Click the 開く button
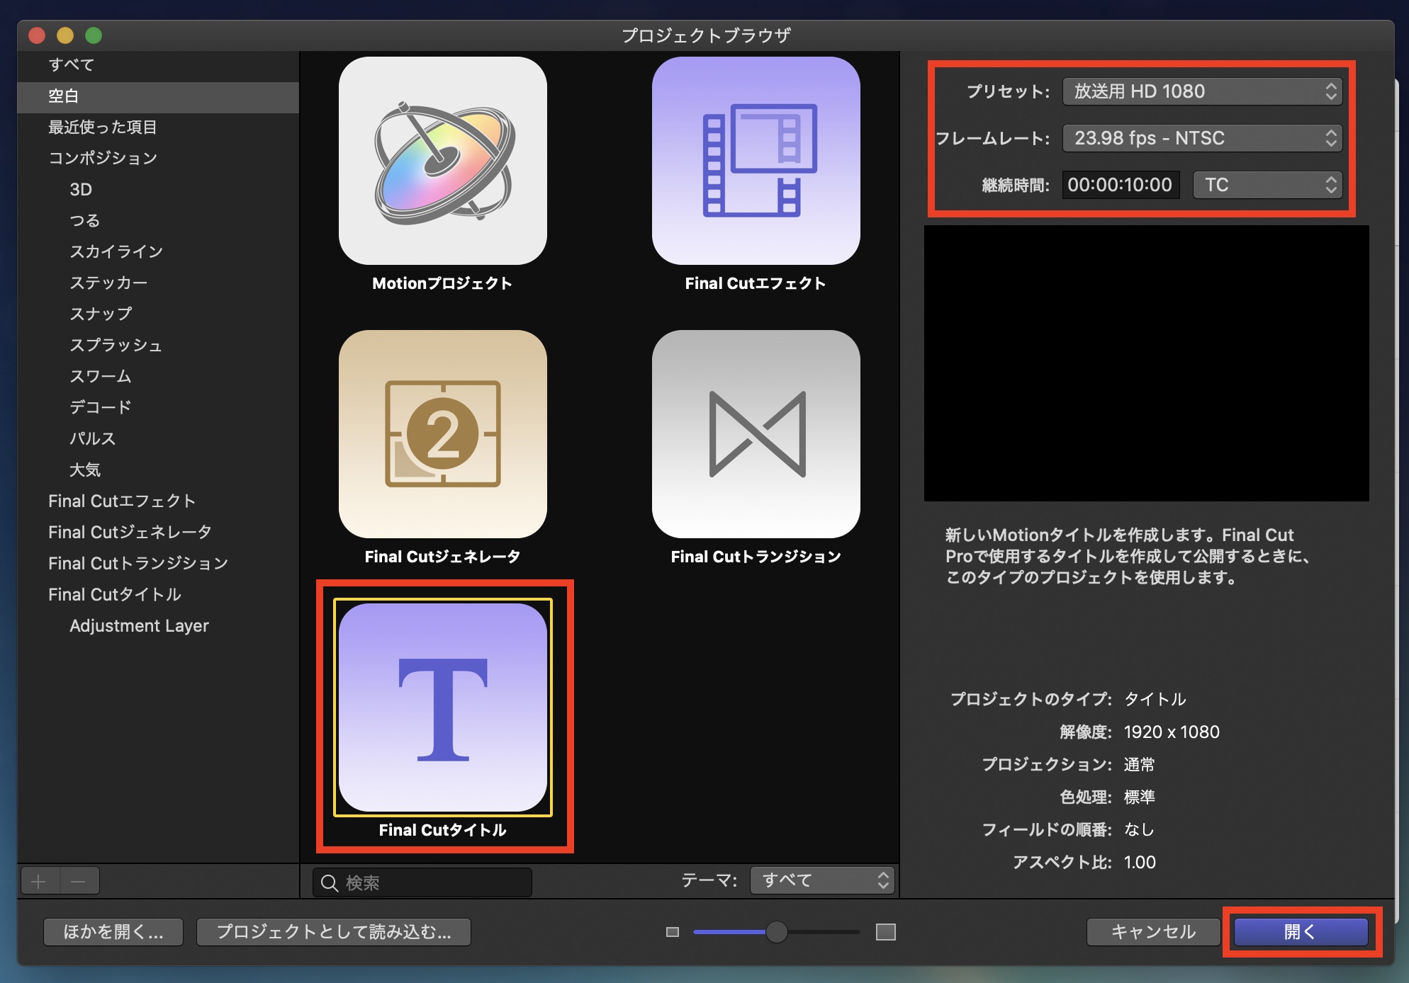 tap(1300, 932)
